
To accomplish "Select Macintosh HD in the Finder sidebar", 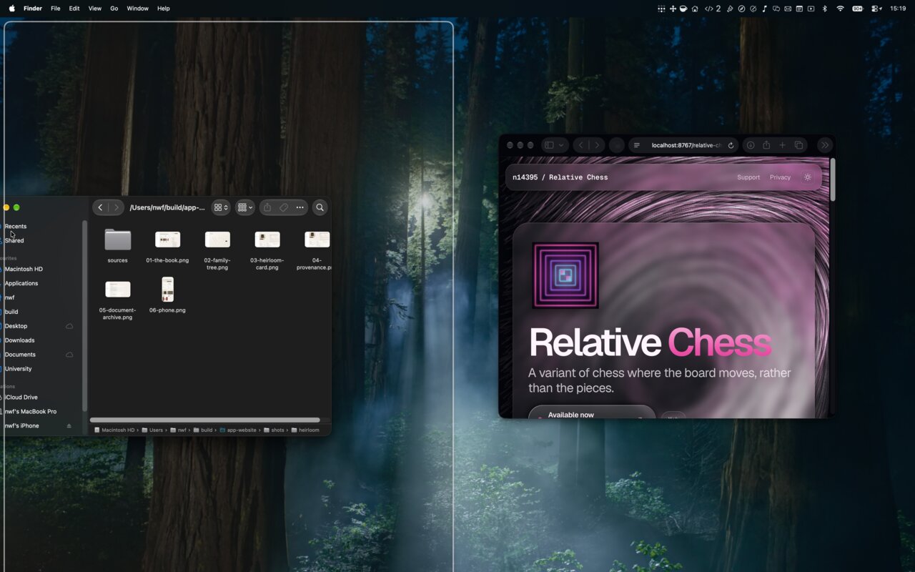I will pyautogui.click(x=24, y=269).
